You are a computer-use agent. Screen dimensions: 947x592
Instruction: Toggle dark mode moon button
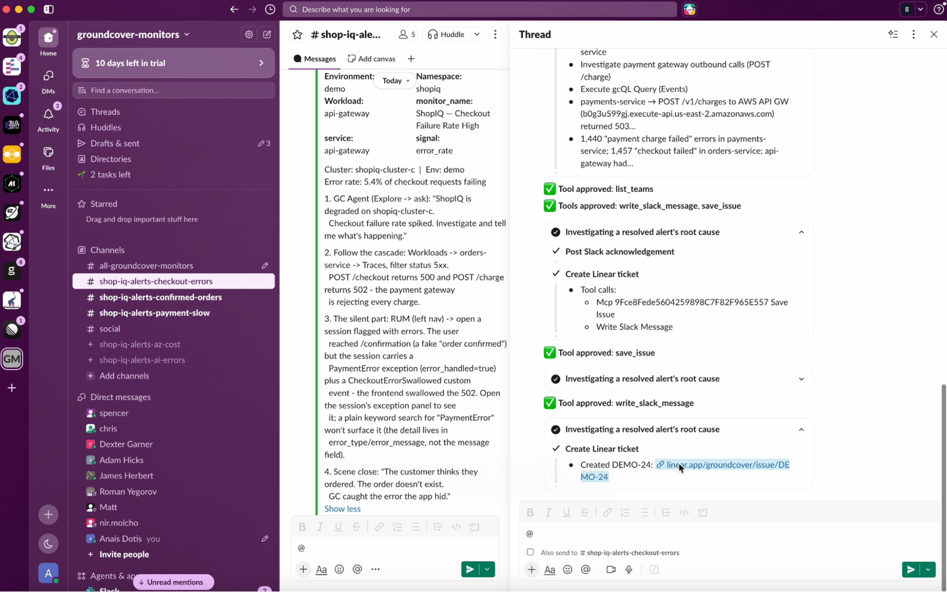pos(48,544)
